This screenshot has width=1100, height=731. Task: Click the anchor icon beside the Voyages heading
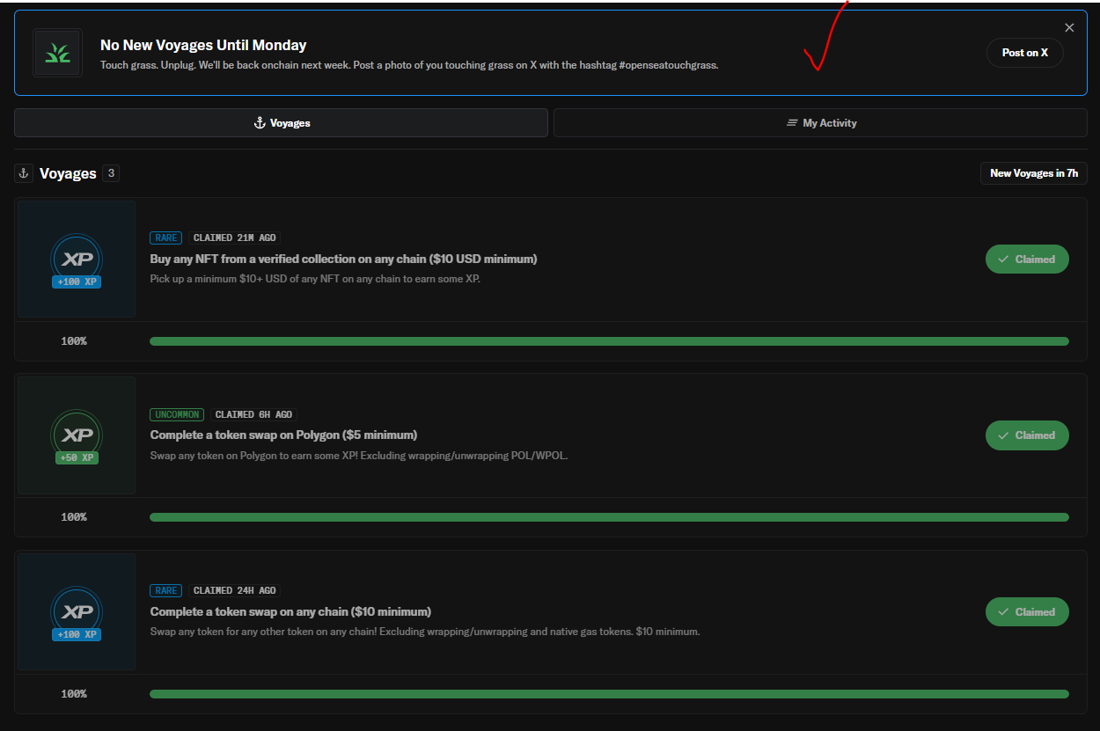click(x=24, y=173)
